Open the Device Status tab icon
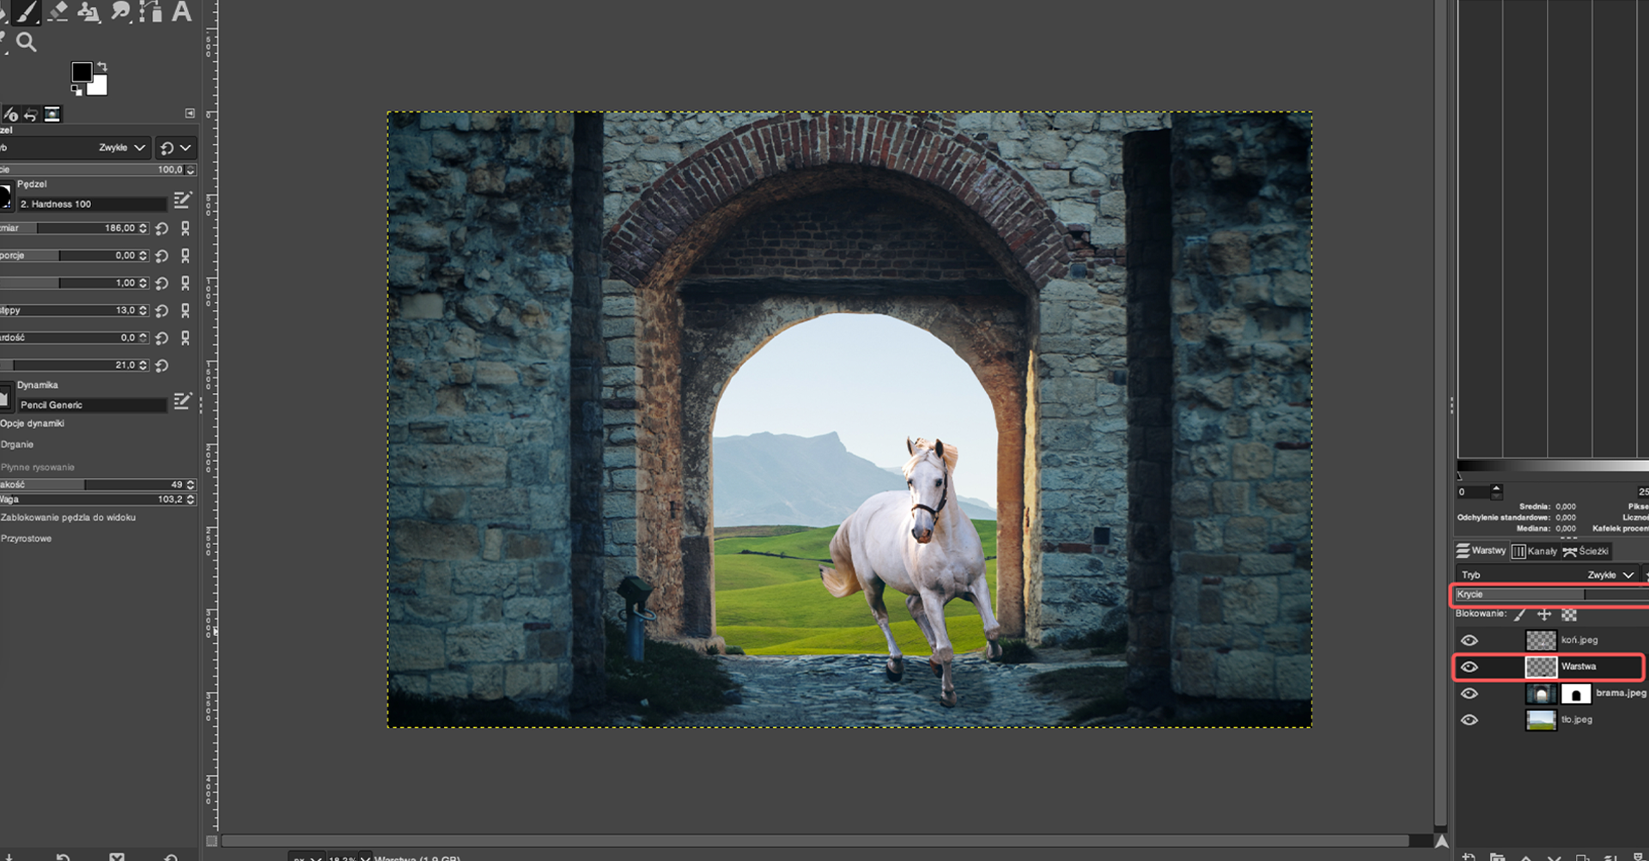 (x=11, y=114)
